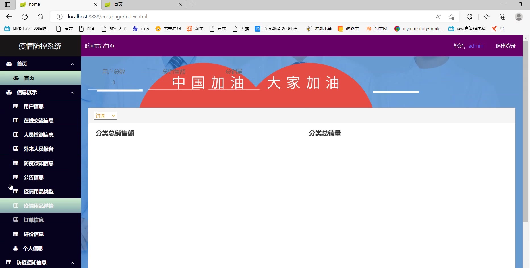Close the 'home' browser tab
This screenshot has height=268, width=530.
95,4
